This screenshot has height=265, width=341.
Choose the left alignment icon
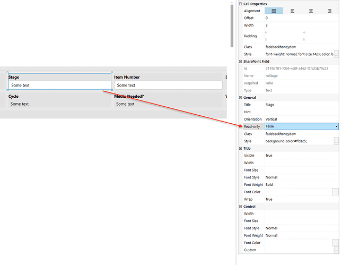(x=292, y=11)
